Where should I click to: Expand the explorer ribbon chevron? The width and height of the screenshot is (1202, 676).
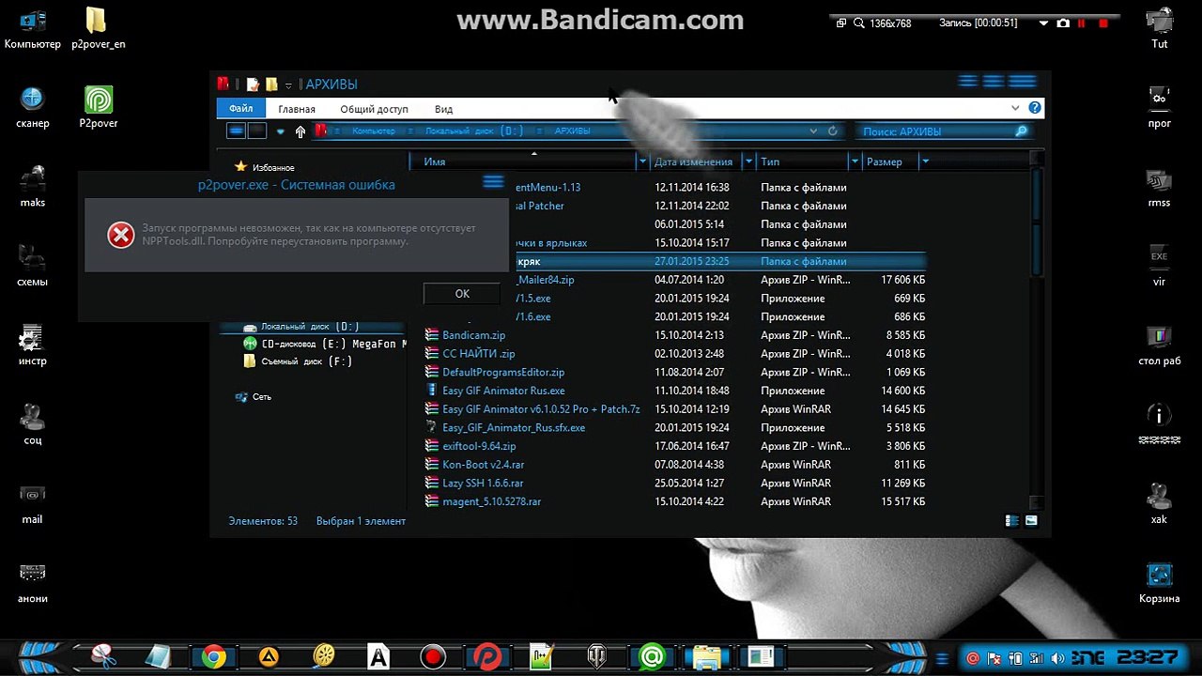point(1015,108)
